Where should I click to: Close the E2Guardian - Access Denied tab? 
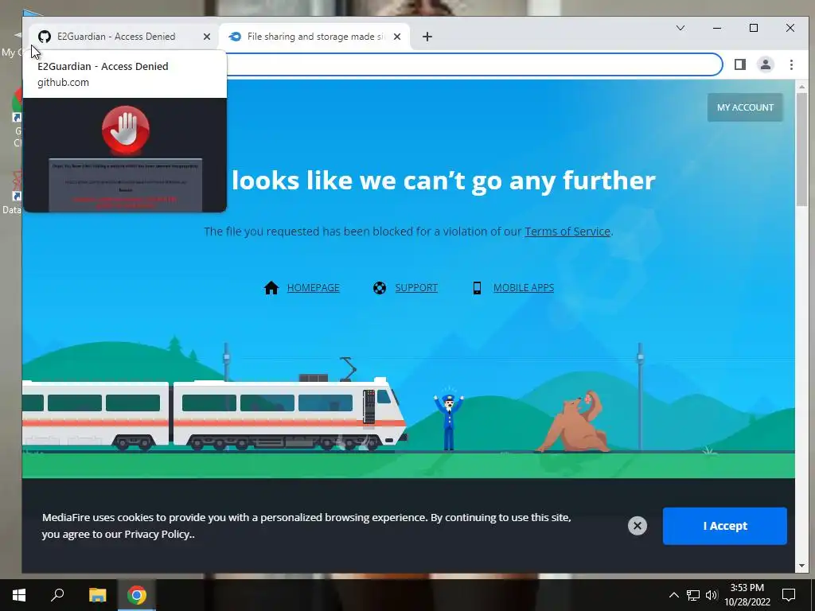click(207, 37)
